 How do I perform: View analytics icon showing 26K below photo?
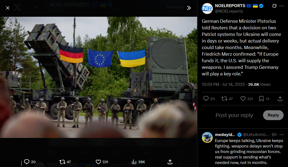[x=134, y=162]
